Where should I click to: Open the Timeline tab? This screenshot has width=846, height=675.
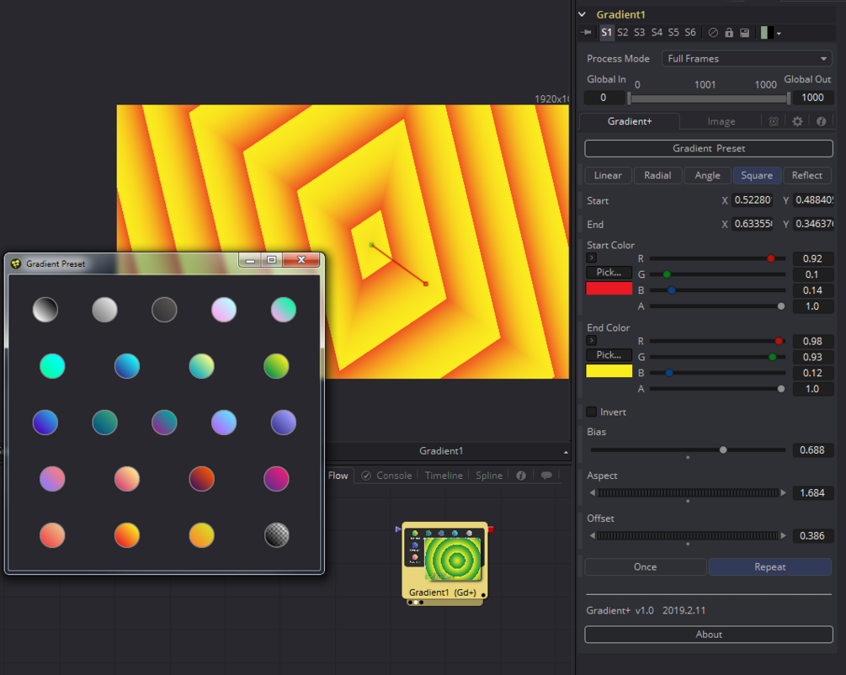[x=444, y=476]
